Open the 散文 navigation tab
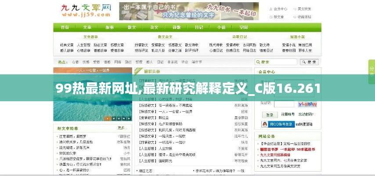Screen dimensions: 375x176 pyautogui.click(x=132, y=27)
